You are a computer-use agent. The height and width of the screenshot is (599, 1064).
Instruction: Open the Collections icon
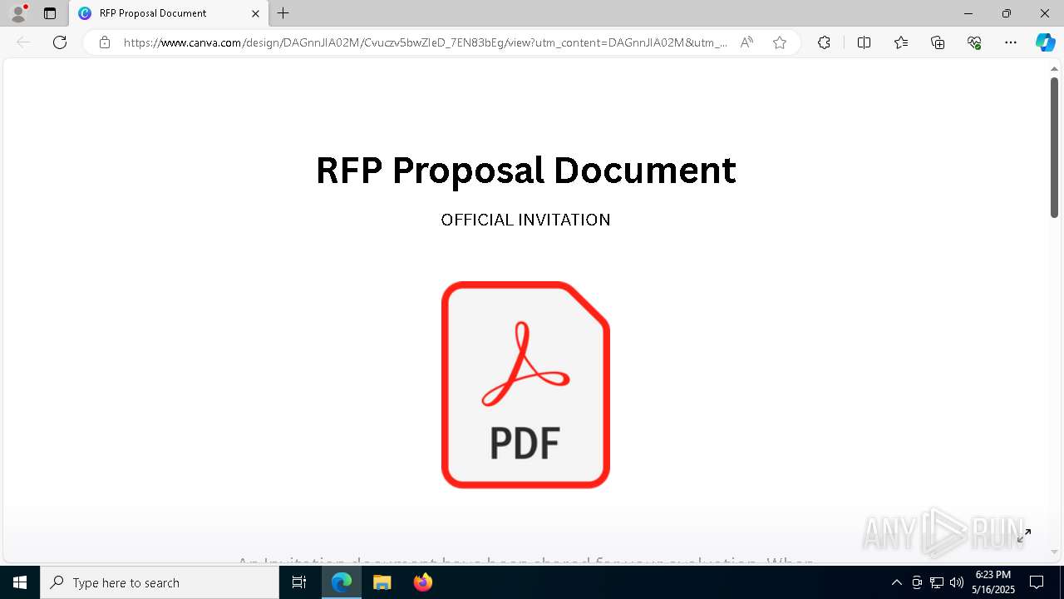(x=938, y=42)
